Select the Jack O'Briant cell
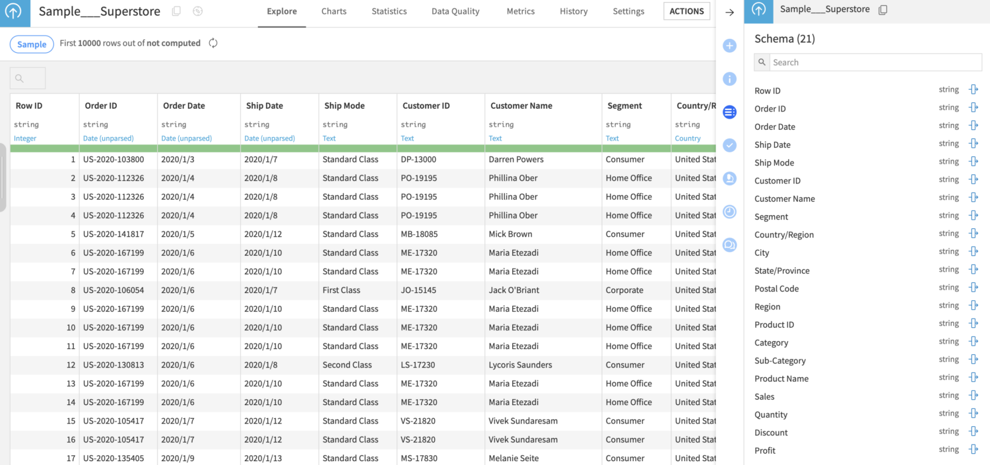 click(x=543, y=290)
